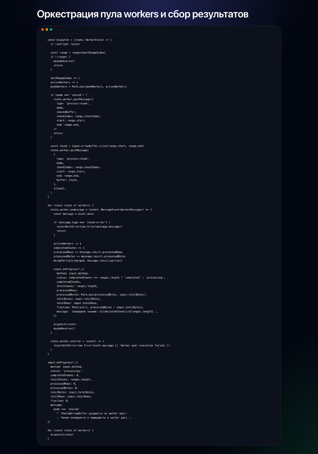Click the 'input.arrayBuffer.slice' line
318x454 pixels.
[97, 146]
